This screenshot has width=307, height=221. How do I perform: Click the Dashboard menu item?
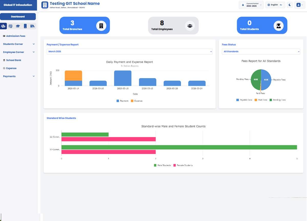pos(18,16)
